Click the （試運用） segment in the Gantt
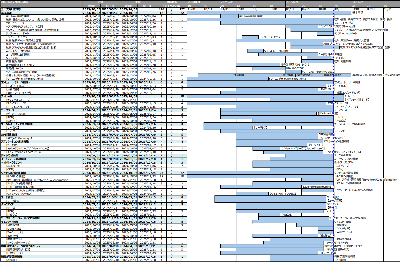400x262 pixels. pyautogui.click(x=288, y=75)
